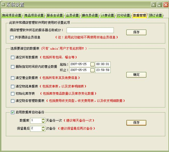The height and width of the screenshot is (152, 169).
Task: Decrease the 保留最后 backup count
Action: click(x=43, y=130)
